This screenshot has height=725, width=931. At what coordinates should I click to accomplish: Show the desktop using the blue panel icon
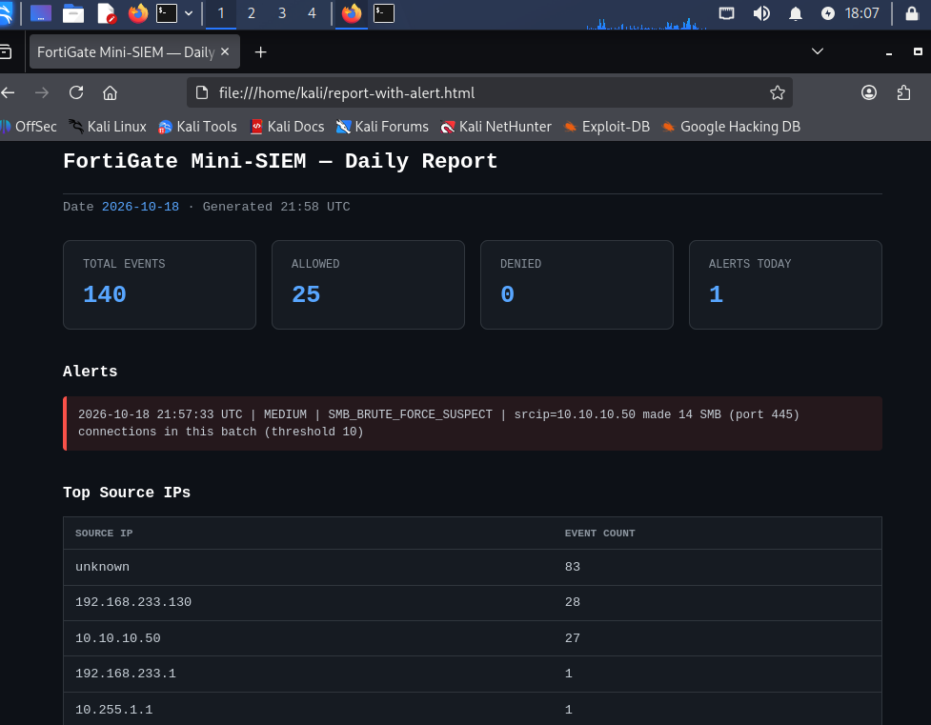point(41,13)
